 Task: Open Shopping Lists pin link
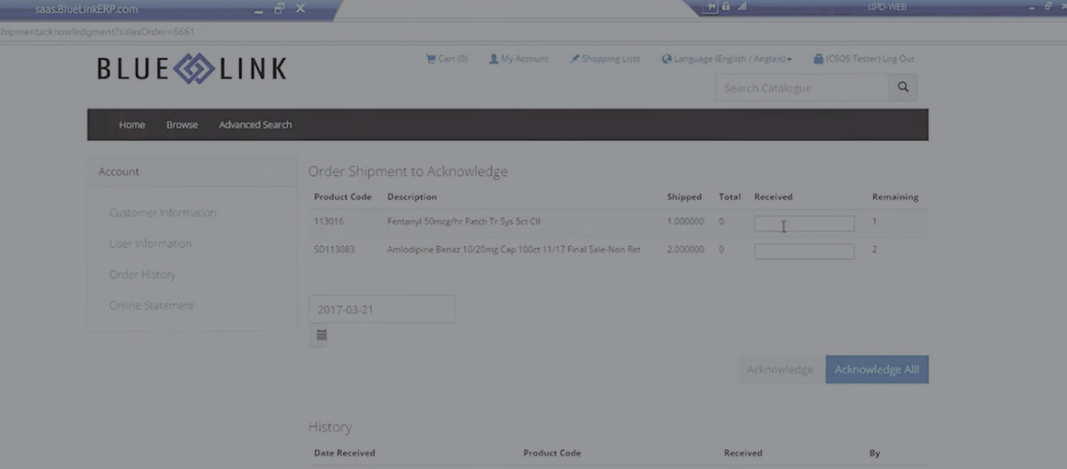(x=605, y=59)
